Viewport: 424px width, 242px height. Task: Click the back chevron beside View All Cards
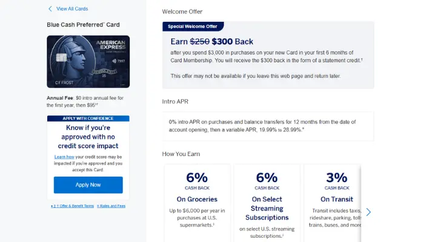click(x=50, y=9)
